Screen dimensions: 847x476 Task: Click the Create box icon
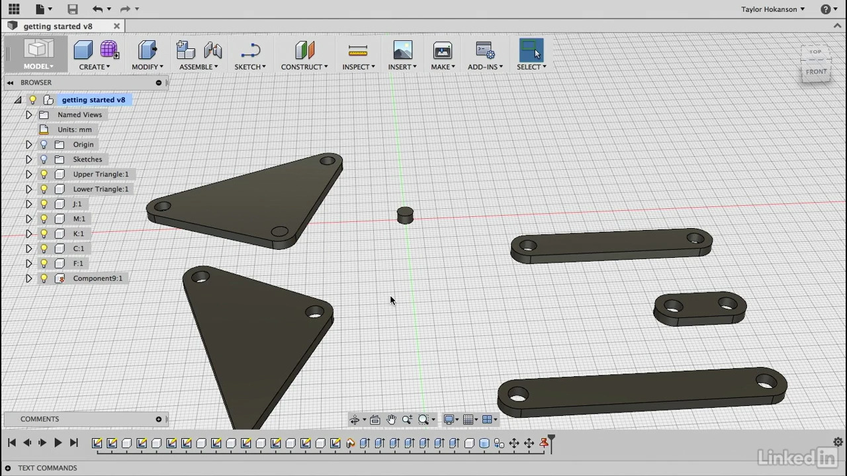[x=83, y=51]
